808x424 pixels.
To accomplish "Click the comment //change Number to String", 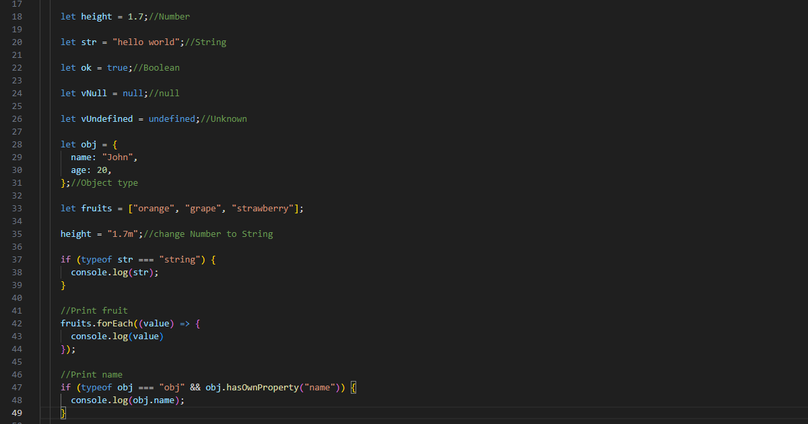I will click(209, 234).
